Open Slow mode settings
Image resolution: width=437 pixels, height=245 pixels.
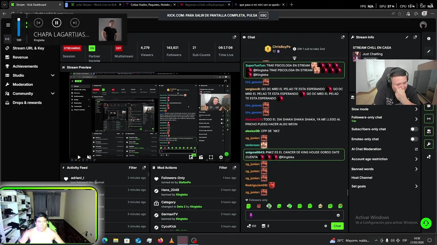pyautogui.click(x=384, y=109)
